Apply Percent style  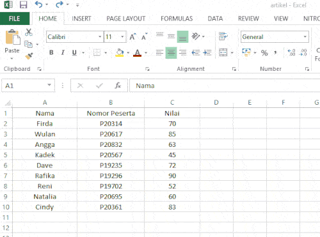tap(264, 52)
